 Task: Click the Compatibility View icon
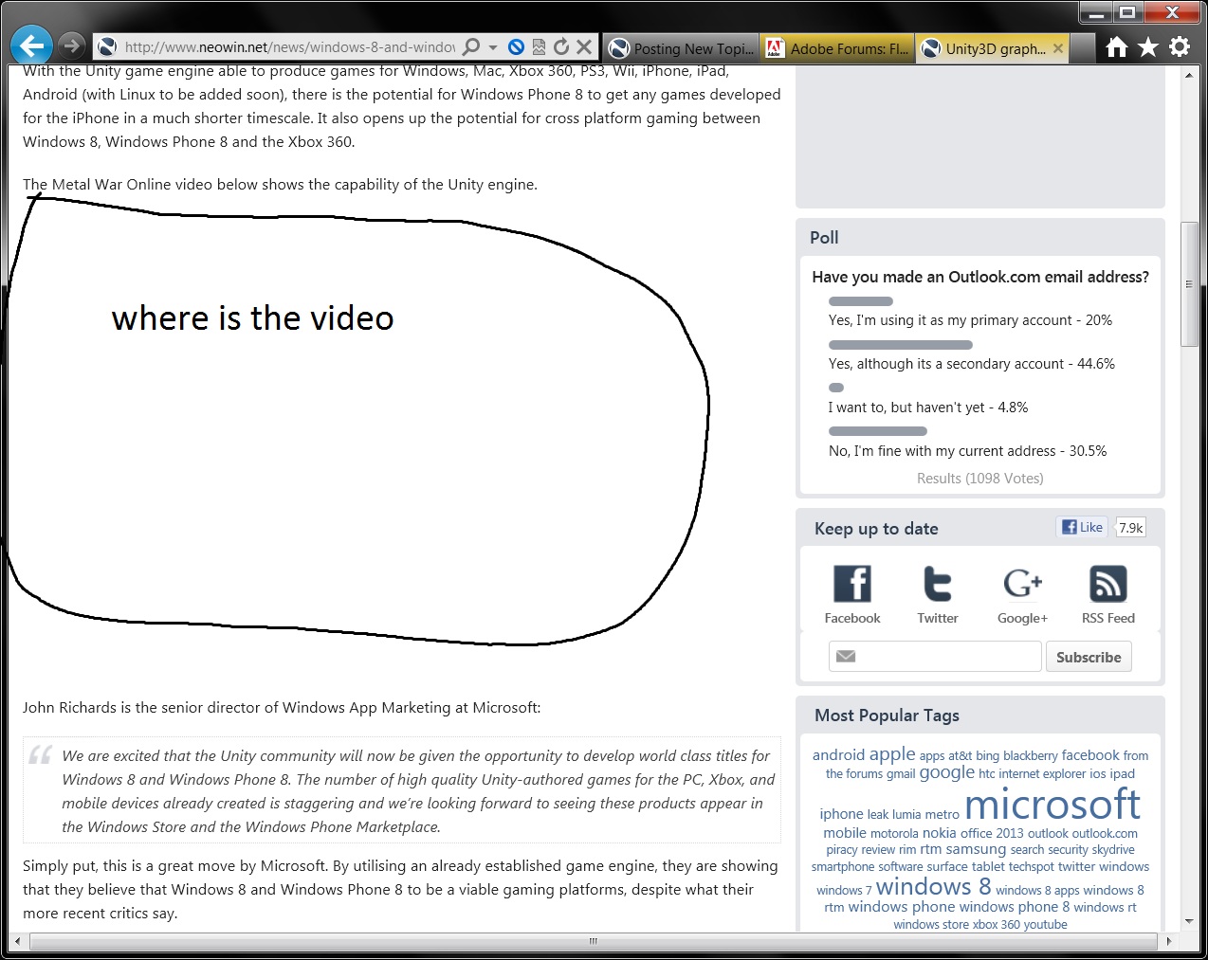(x=539, y=46)
